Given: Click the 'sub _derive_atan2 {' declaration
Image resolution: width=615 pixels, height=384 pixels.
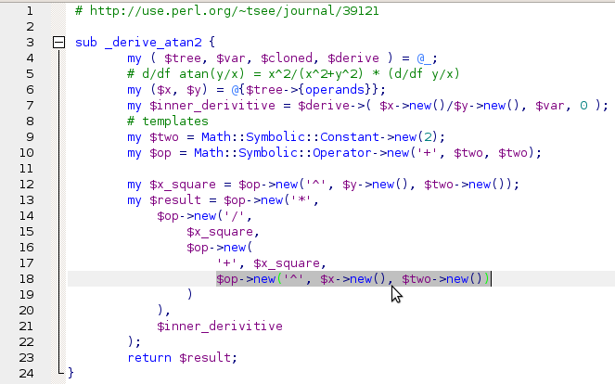Looking at the screenshot, I should pyautogui.click(x=145, y=43).
